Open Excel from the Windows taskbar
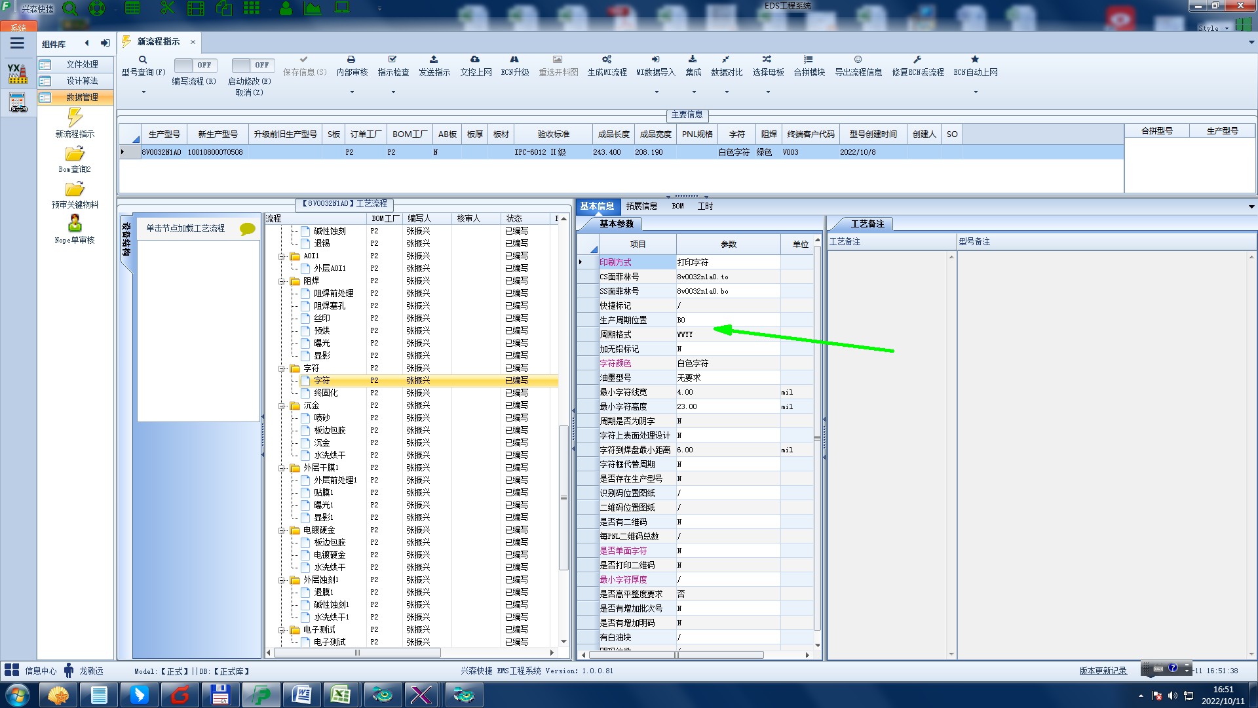The height and width of the screenshot is (708, 1258). pyautogui.click(x=341, y=695)
